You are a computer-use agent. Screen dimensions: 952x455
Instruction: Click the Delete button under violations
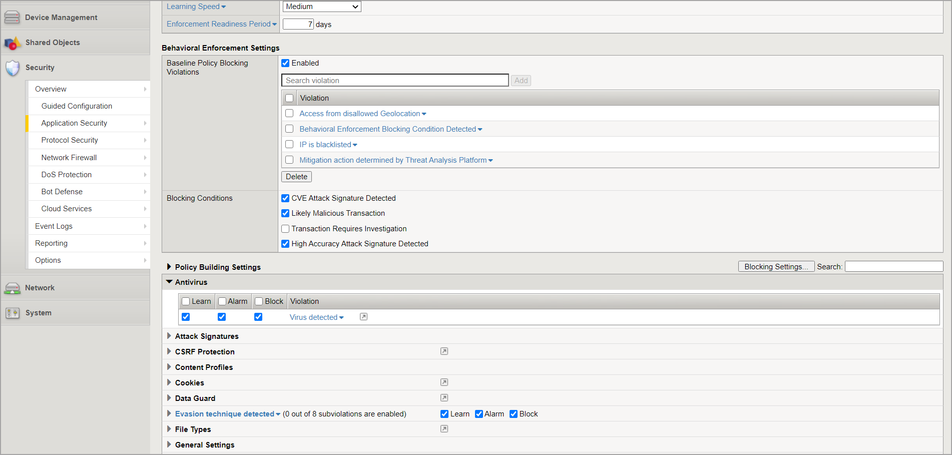[x=296, y=177]
